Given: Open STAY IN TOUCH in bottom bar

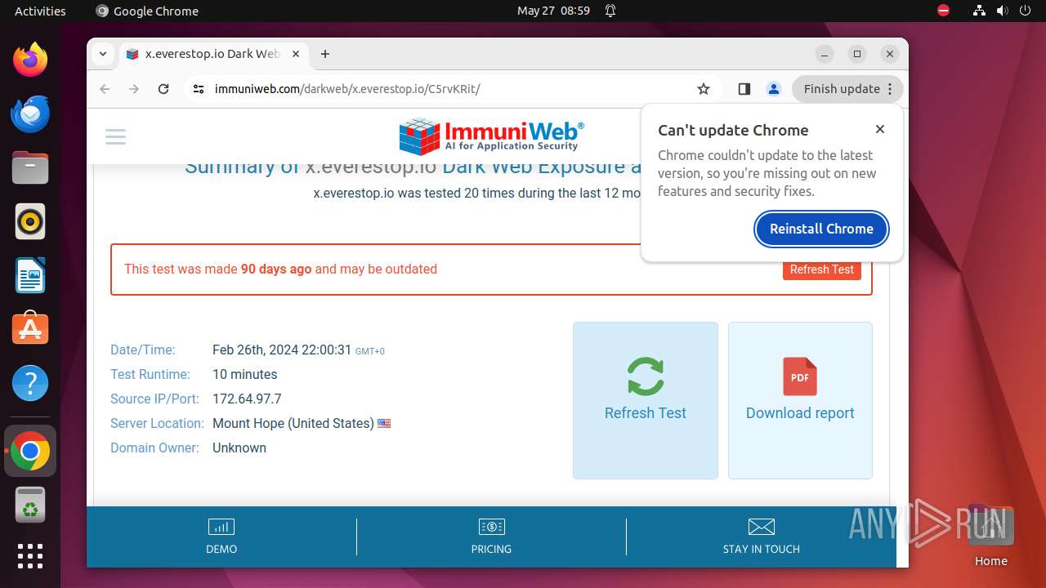Looking at the screenshot, I should (x=761, y=537).
